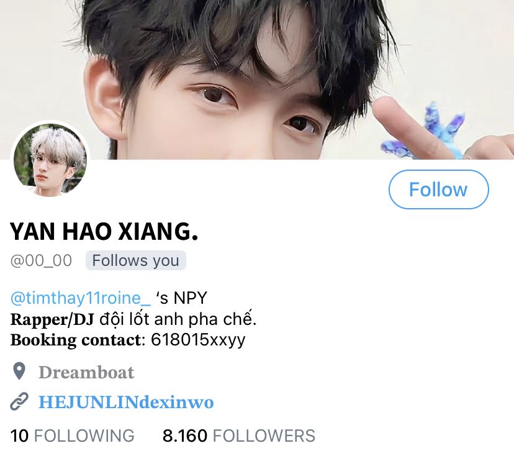The width and height of the screenshot is (514, 456).
Task: Click the Booking contact label
Action: (76, 340)
